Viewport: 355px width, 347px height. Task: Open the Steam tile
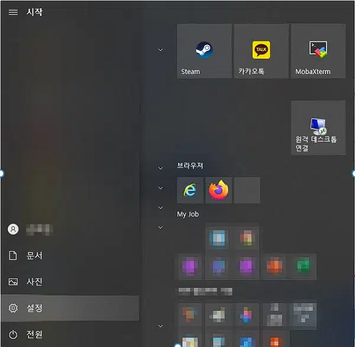(204, 52)
